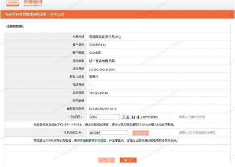This screenshot has height=167, width=235.
Task: Click the 验证码 input containing 76h4
Action: [x=104, y=117]
